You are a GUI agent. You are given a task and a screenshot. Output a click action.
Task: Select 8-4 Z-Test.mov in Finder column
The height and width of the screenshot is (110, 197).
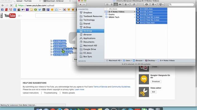151,23
